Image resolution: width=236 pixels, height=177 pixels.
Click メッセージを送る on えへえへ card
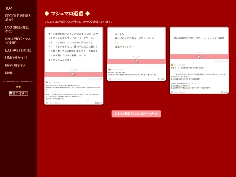coord(115,79)
